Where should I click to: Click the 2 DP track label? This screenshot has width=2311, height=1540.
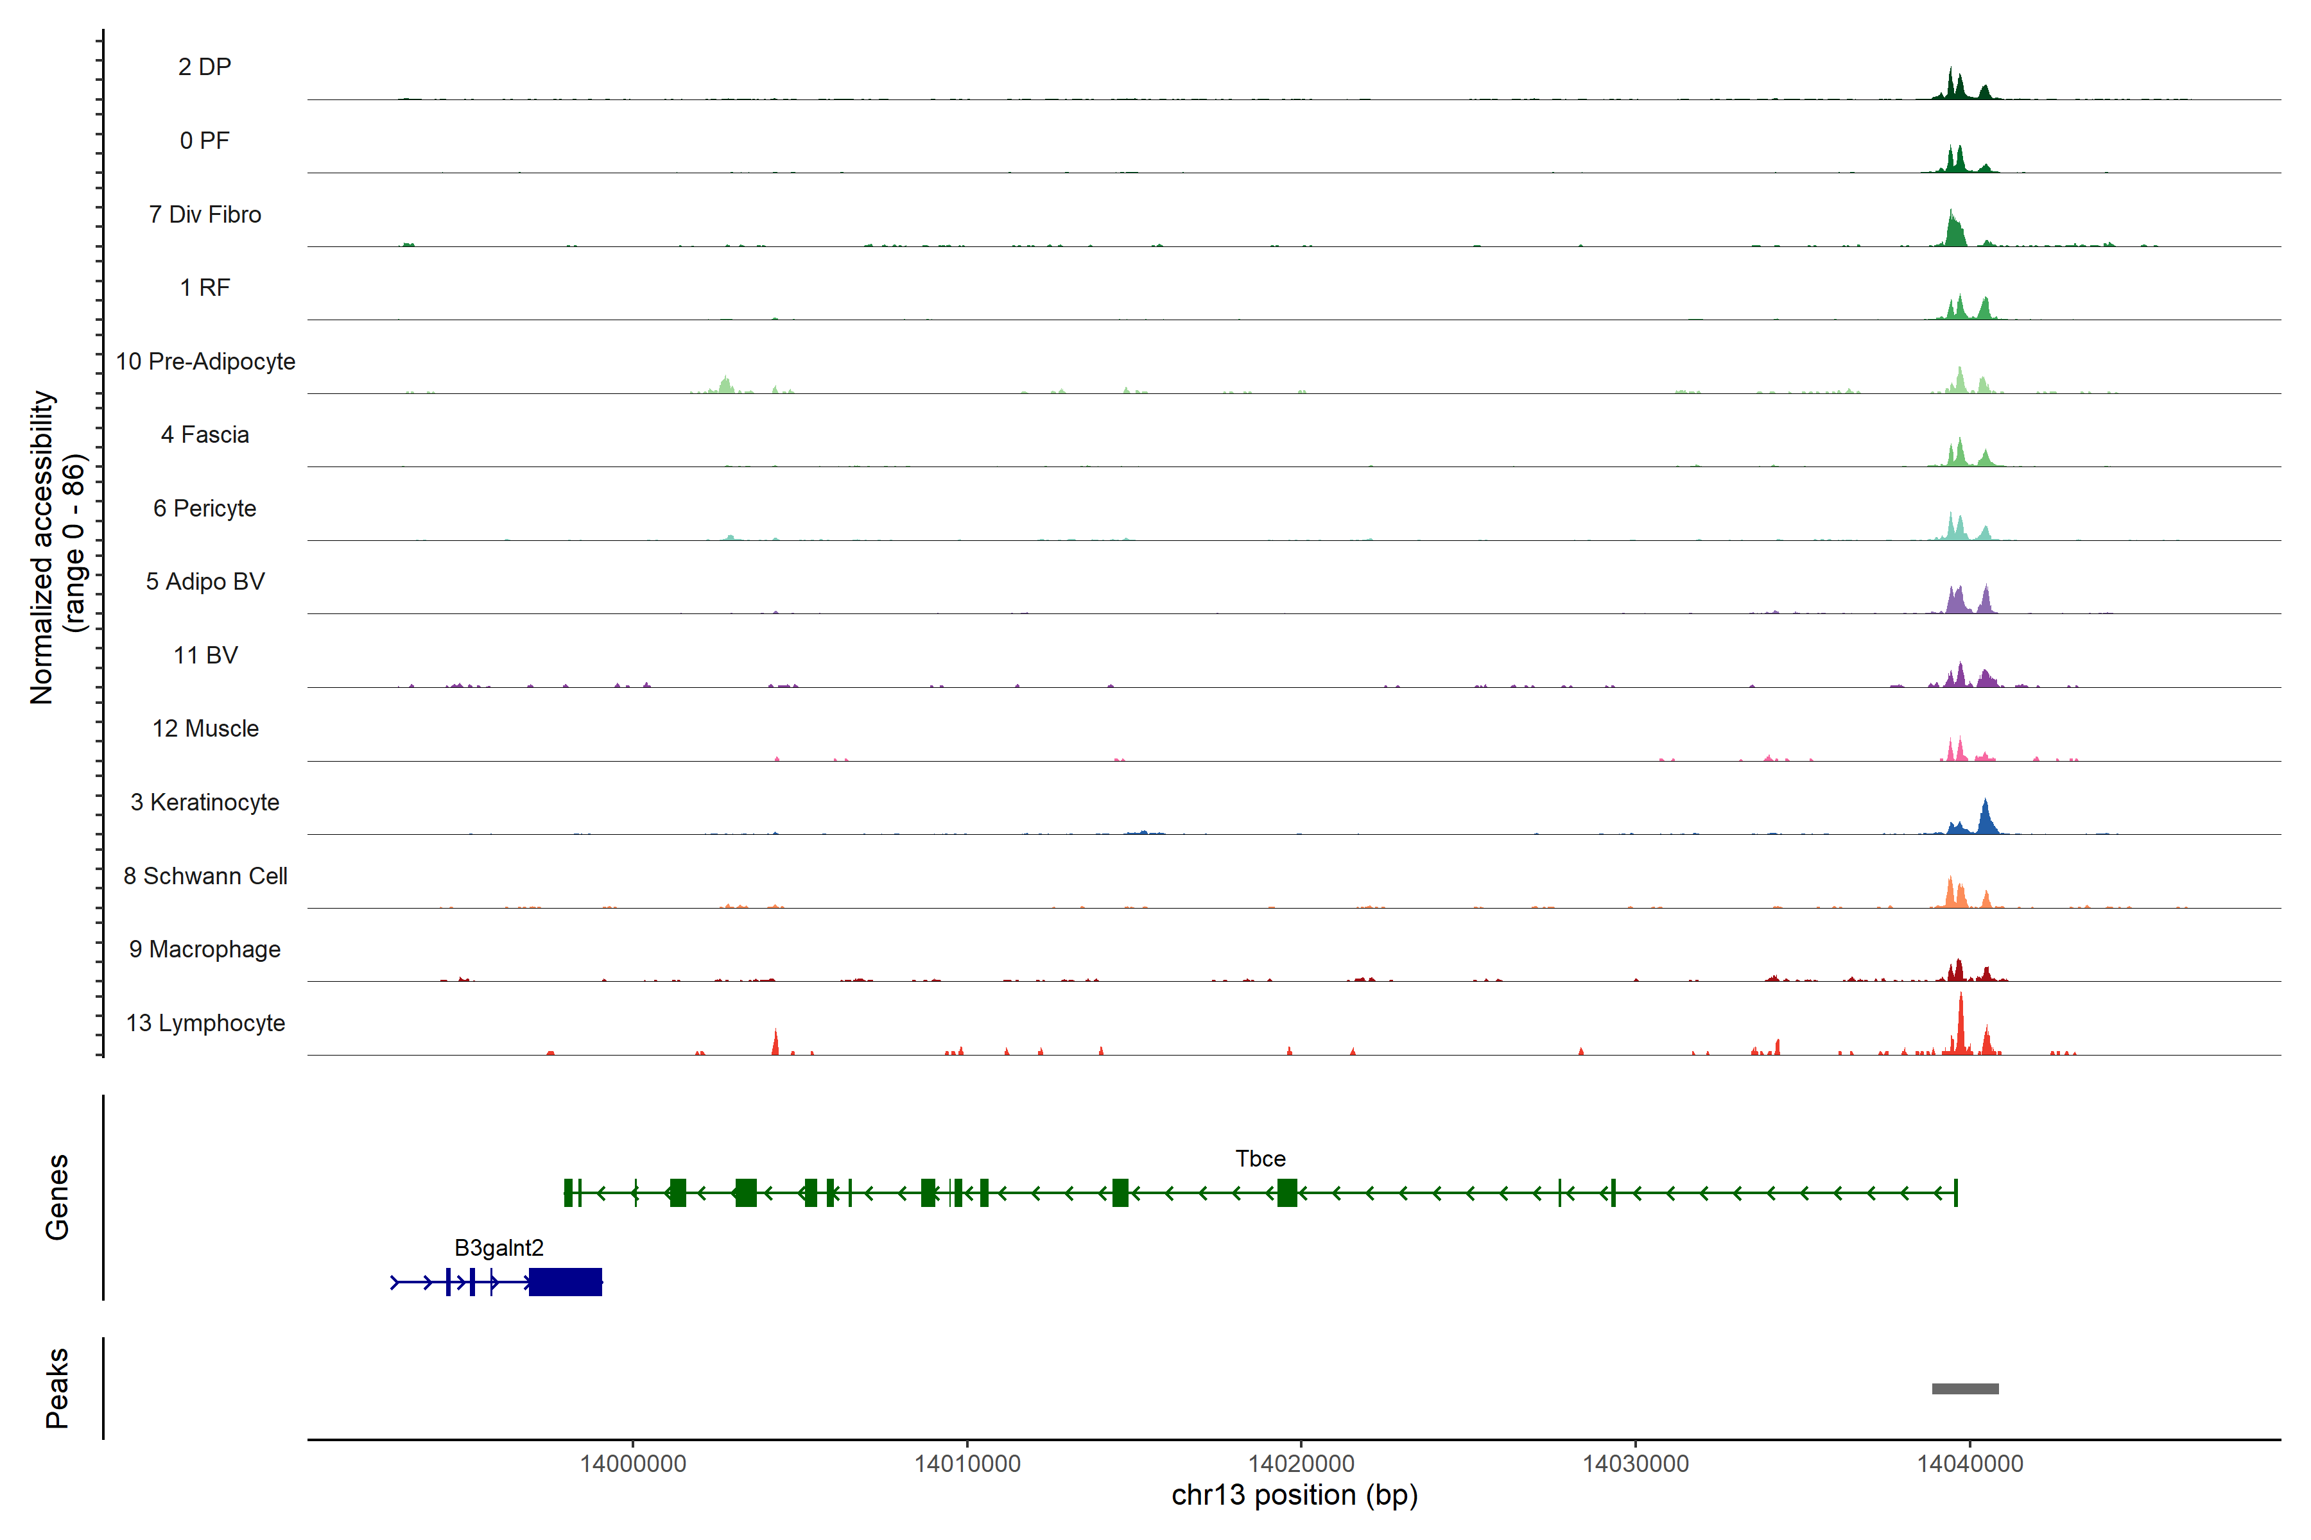[204, 67]
